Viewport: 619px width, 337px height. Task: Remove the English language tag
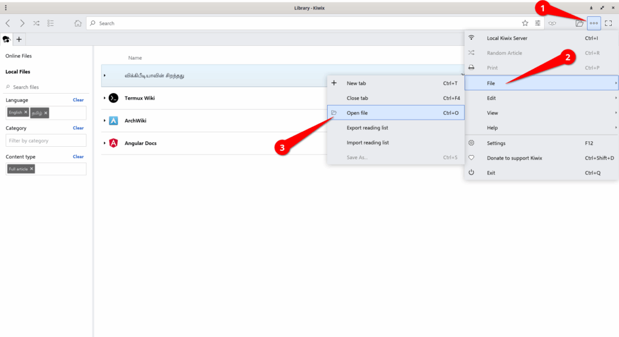25,112
